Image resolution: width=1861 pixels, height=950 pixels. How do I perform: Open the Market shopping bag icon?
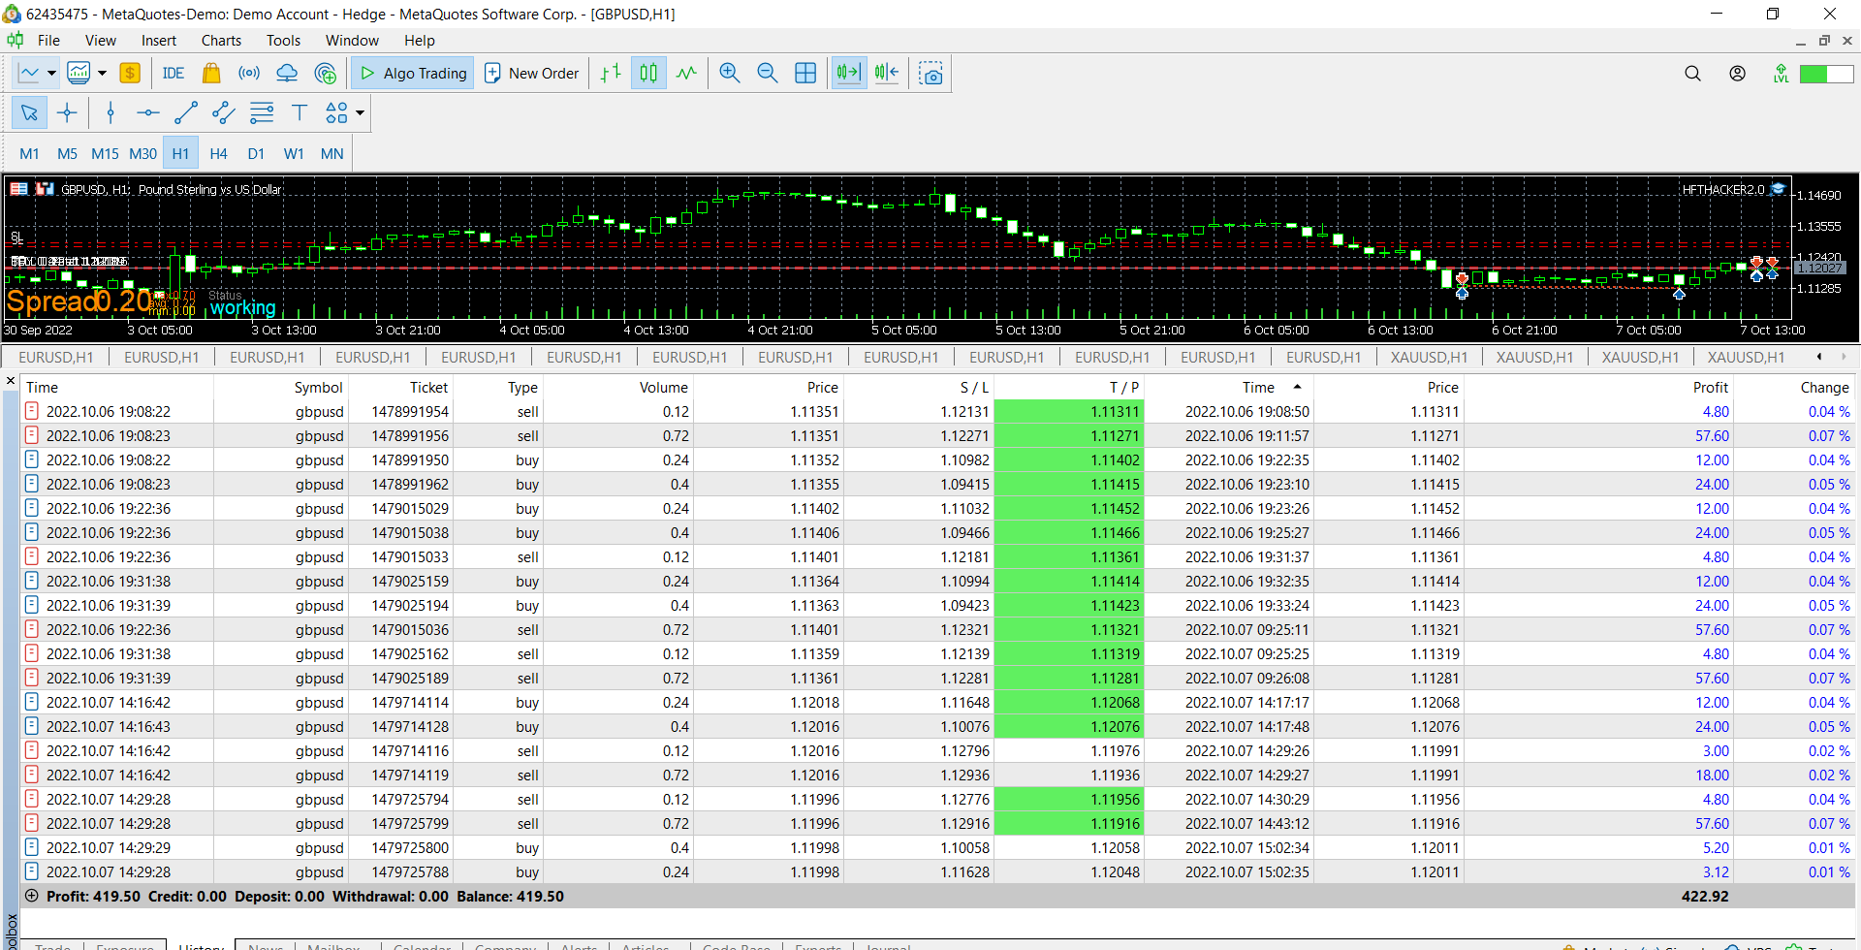point(211,74)
